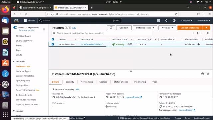The height and width of the screenshot is (120, 213).
Task: Sort by Name column arrow
Action: click(76, 39)
